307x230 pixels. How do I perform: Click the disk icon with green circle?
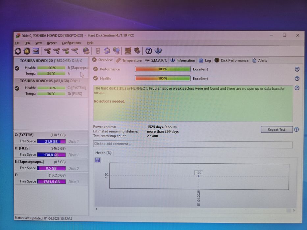point(65,51)
